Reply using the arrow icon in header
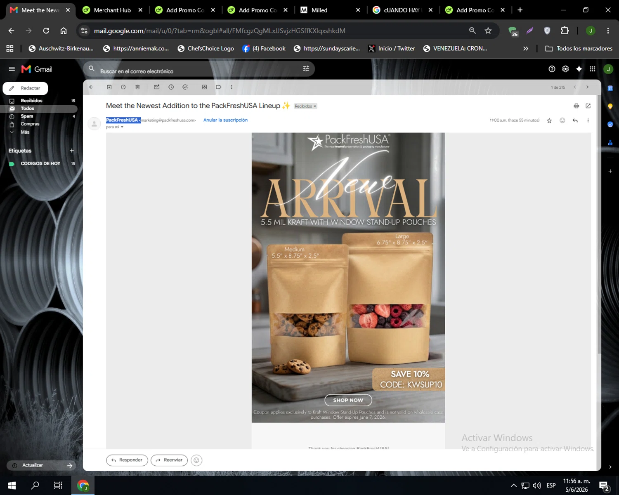The height and width of the screenshot is (495, 619). pos(575,120)
